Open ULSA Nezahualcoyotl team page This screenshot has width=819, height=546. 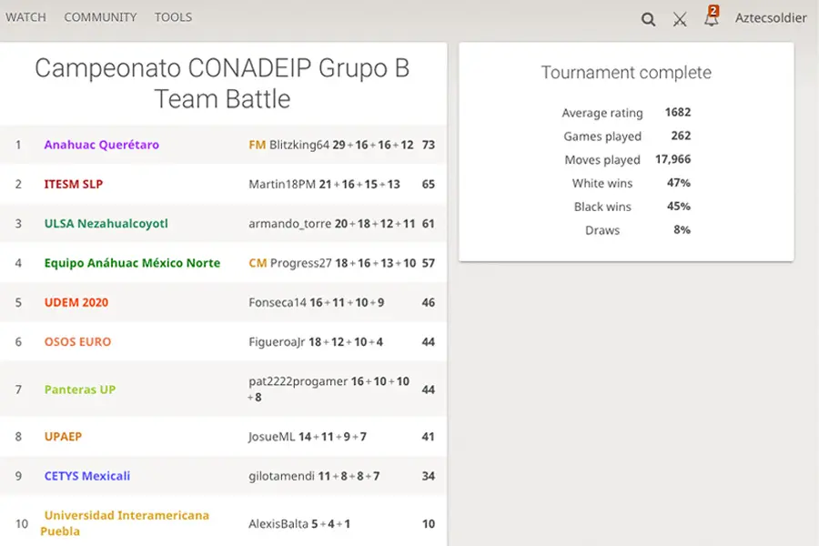(106, 224)
